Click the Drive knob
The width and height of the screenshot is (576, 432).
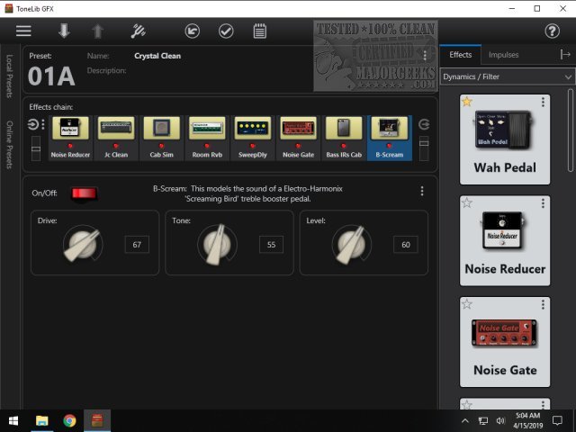point(83,244)
